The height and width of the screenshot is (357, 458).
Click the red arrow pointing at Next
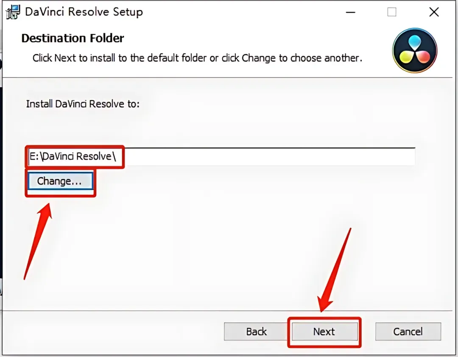pos(335,270)
